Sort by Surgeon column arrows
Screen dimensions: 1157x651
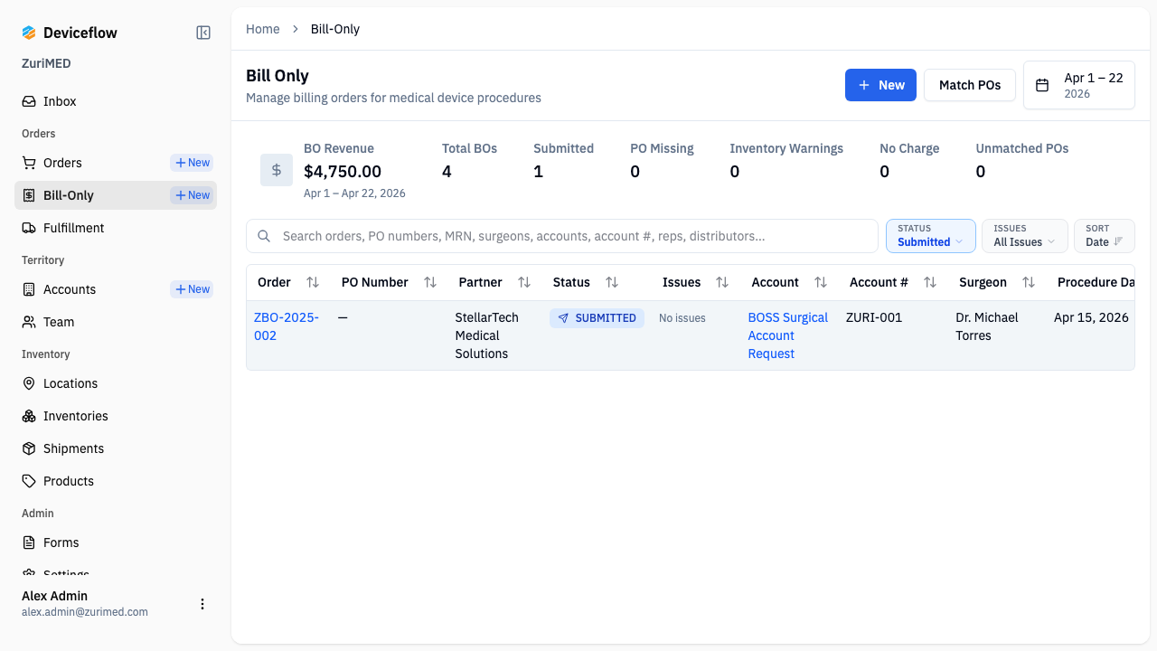click(1029, 282)
